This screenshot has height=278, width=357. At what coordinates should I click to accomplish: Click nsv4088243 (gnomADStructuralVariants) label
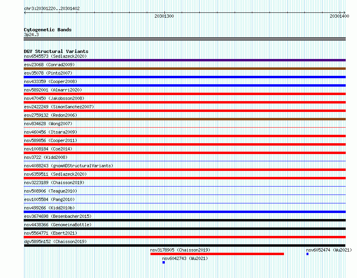pos(69,166)
